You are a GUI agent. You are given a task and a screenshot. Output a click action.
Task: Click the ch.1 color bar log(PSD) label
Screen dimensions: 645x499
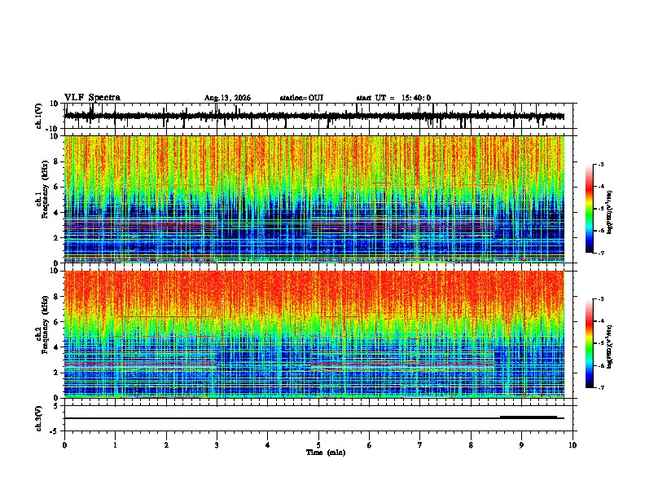click(x=610, y=212)
